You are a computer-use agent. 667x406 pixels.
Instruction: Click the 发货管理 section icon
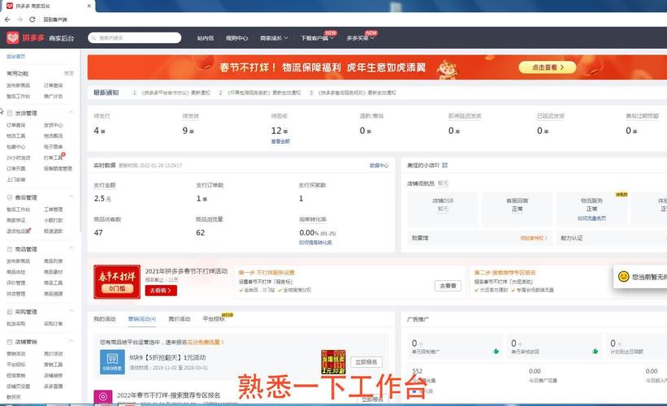(10, 113)
